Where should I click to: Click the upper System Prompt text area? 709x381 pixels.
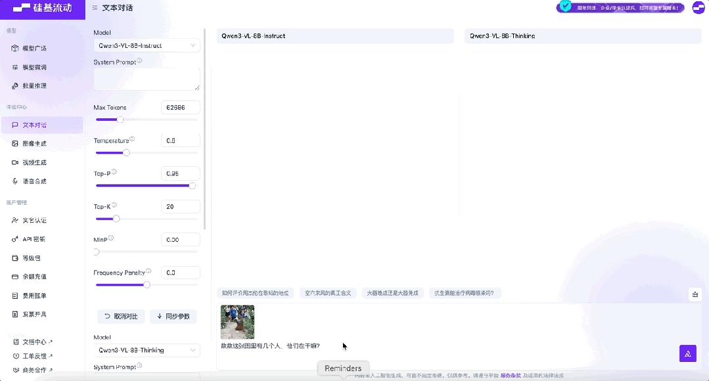[x=147, y=79]
